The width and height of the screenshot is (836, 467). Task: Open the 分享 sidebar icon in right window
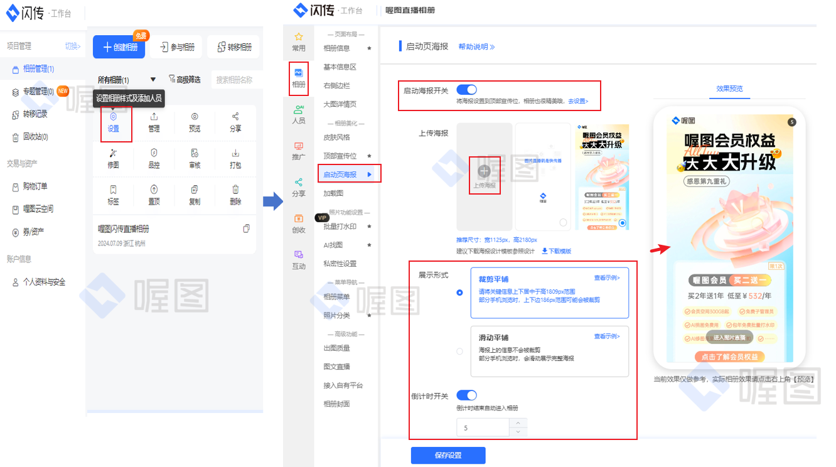299,182
